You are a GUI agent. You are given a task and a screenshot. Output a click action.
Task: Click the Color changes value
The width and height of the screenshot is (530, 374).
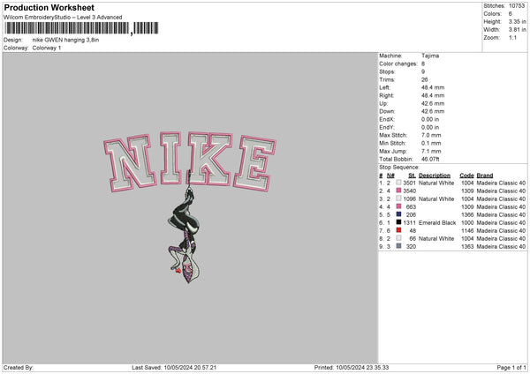coord(423,64)
